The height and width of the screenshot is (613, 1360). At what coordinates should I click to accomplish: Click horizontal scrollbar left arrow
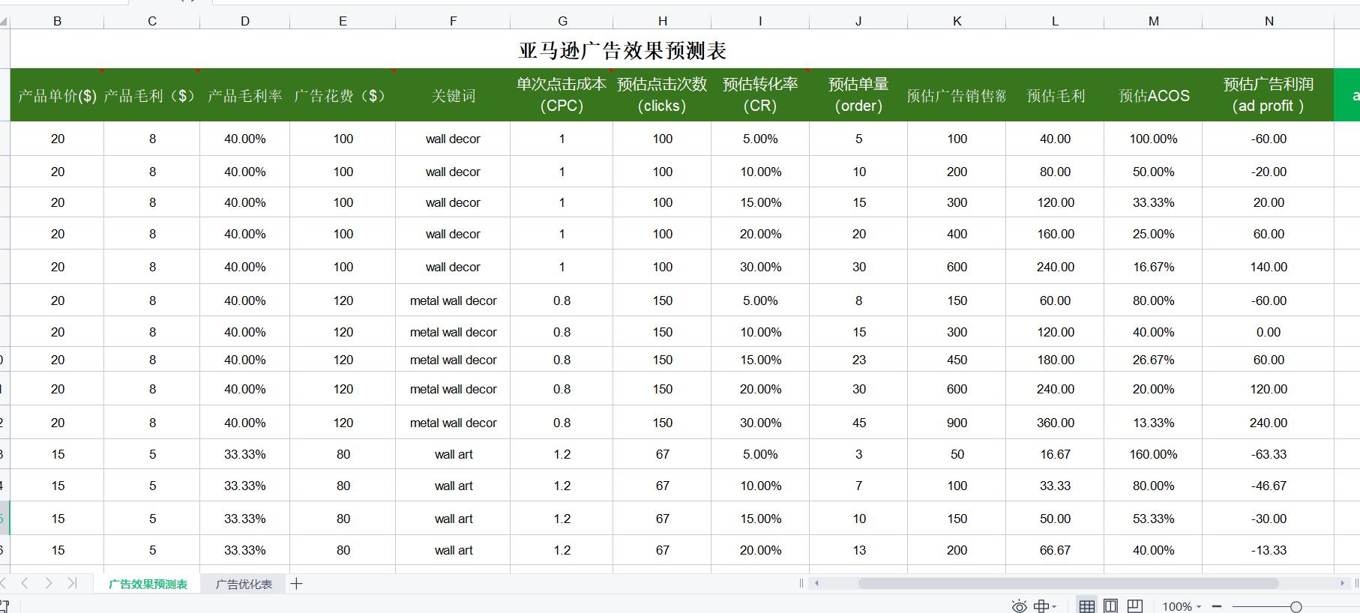coord(816,583)
